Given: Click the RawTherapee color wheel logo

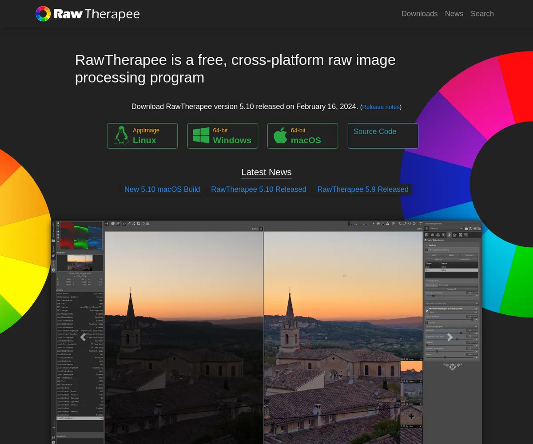Looking at the screenshot, I should (x=43, y=14).
